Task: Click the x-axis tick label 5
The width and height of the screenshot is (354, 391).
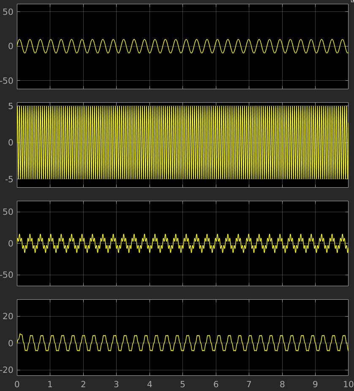Action: pos(182,384)
